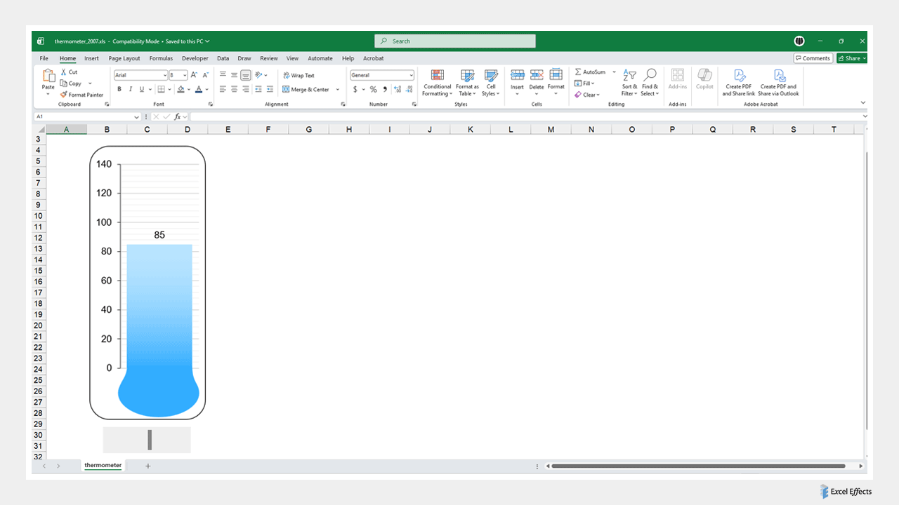Change the Font Color swatch
The height and width of the screenshot is (505, 899).
tap(199, 89)
